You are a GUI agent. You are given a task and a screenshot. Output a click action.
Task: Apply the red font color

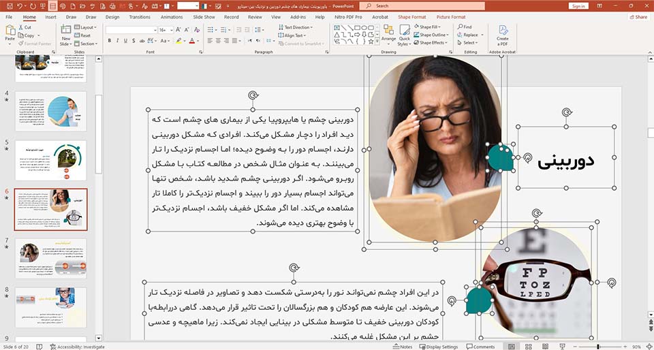191,41
